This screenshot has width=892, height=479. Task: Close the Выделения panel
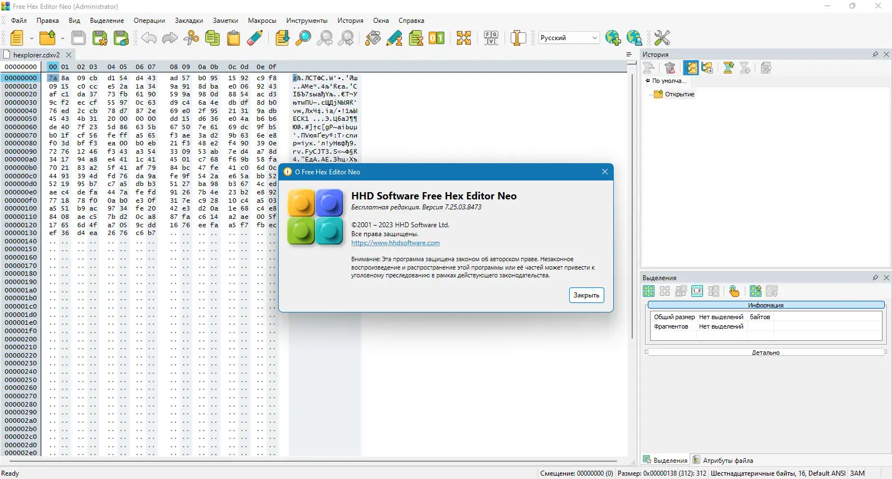coord(886,277)
